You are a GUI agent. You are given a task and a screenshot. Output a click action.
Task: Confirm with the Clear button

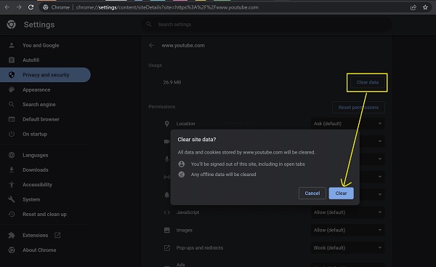342,194
